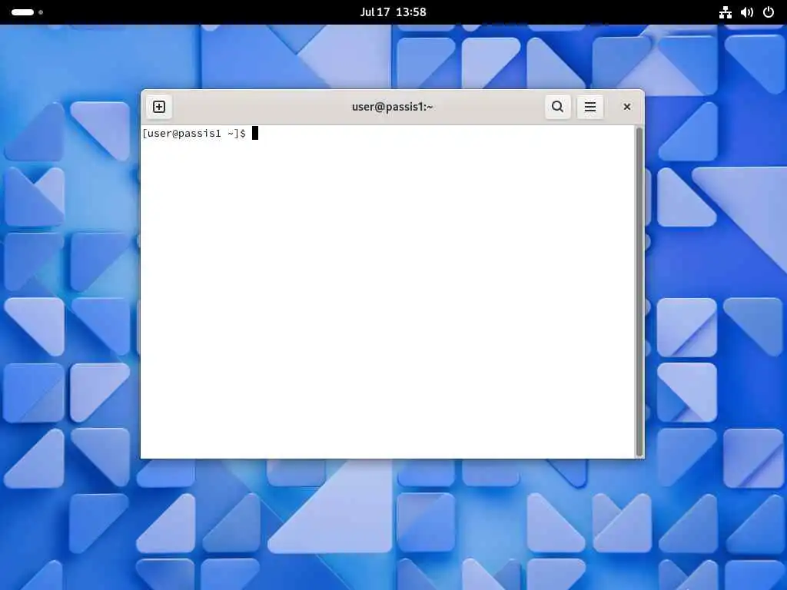Click the Activities workspace indicator
The height and width of the screenshot is (590, 787).
(x=27, y=12)
